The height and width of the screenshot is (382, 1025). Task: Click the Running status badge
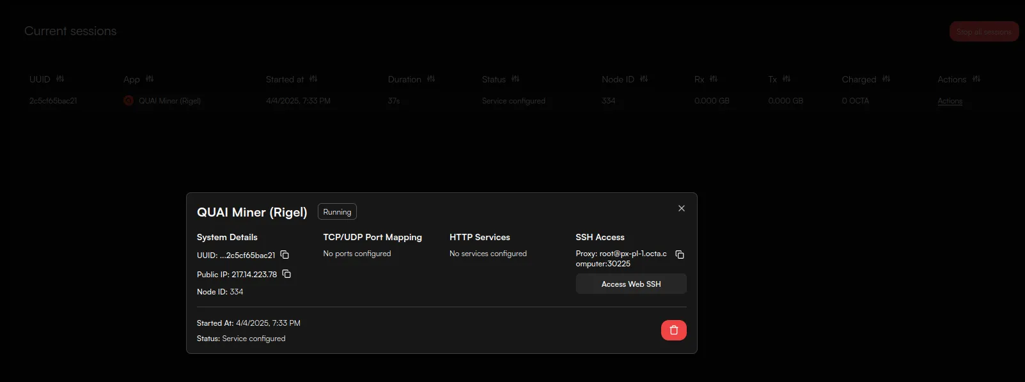337,212
